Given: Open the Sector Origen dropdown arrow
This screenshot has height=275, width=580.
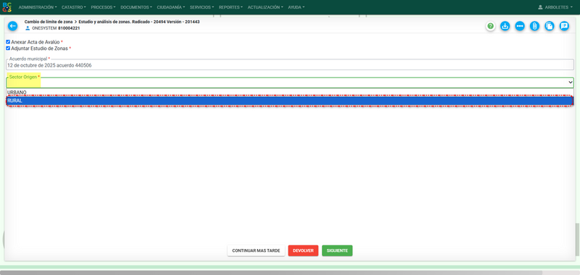Looking at the screenshot, I should (571, 82).
